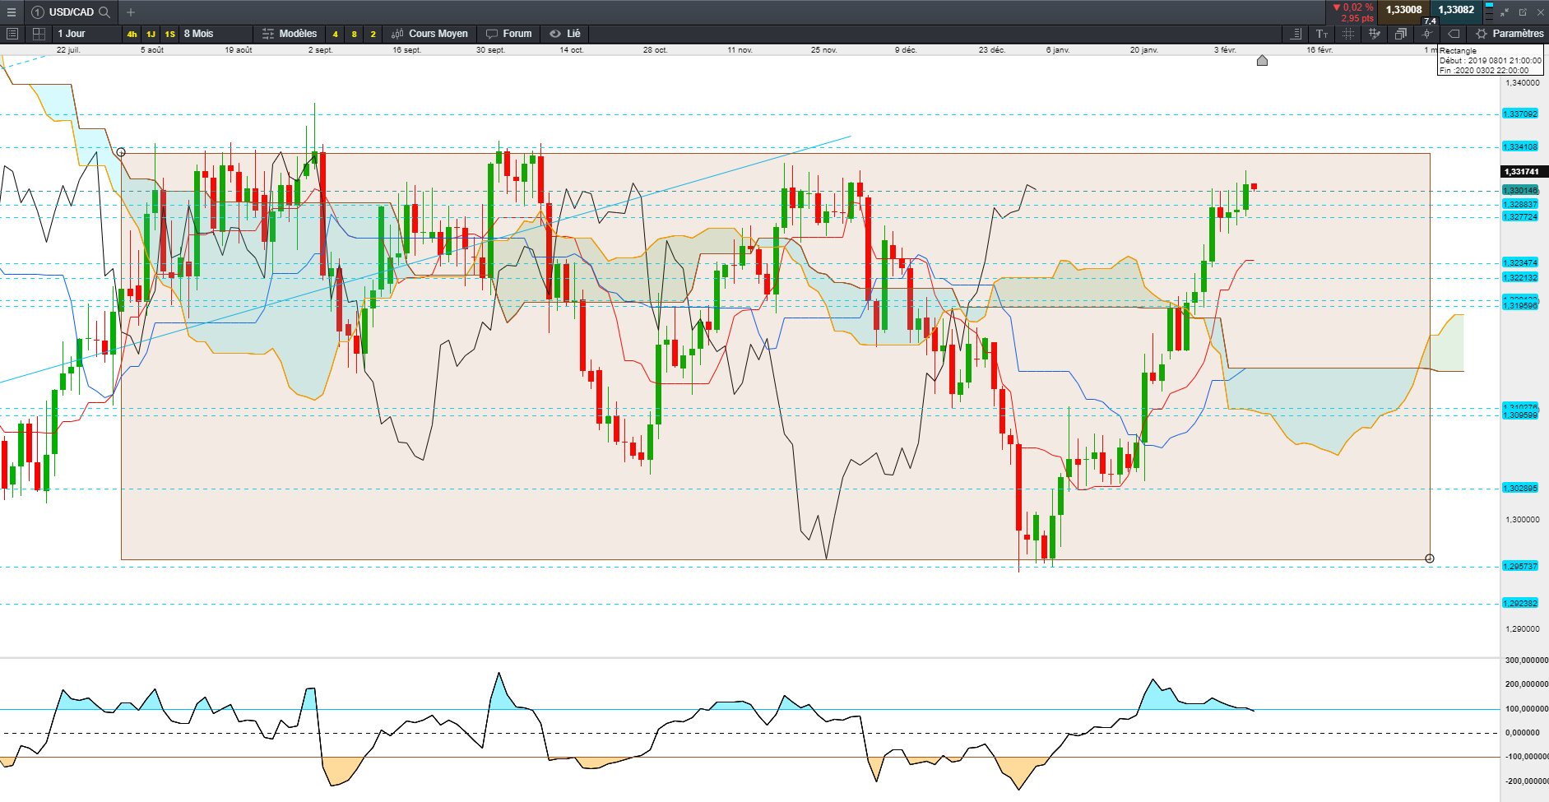Open the Modèles templates menu
1549x802 pixels.
point(290,34)
